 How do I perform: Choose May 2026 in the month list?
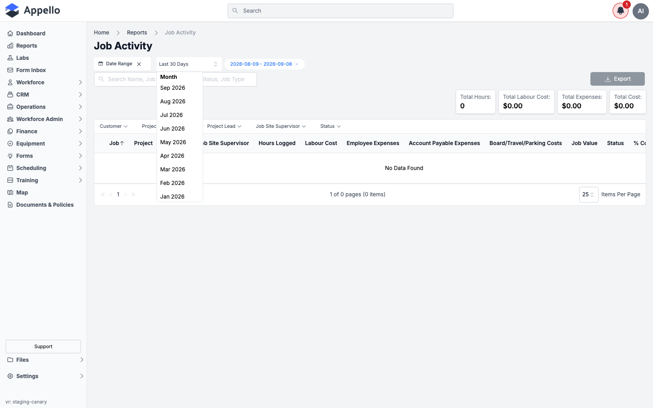[x=180, y=142]
